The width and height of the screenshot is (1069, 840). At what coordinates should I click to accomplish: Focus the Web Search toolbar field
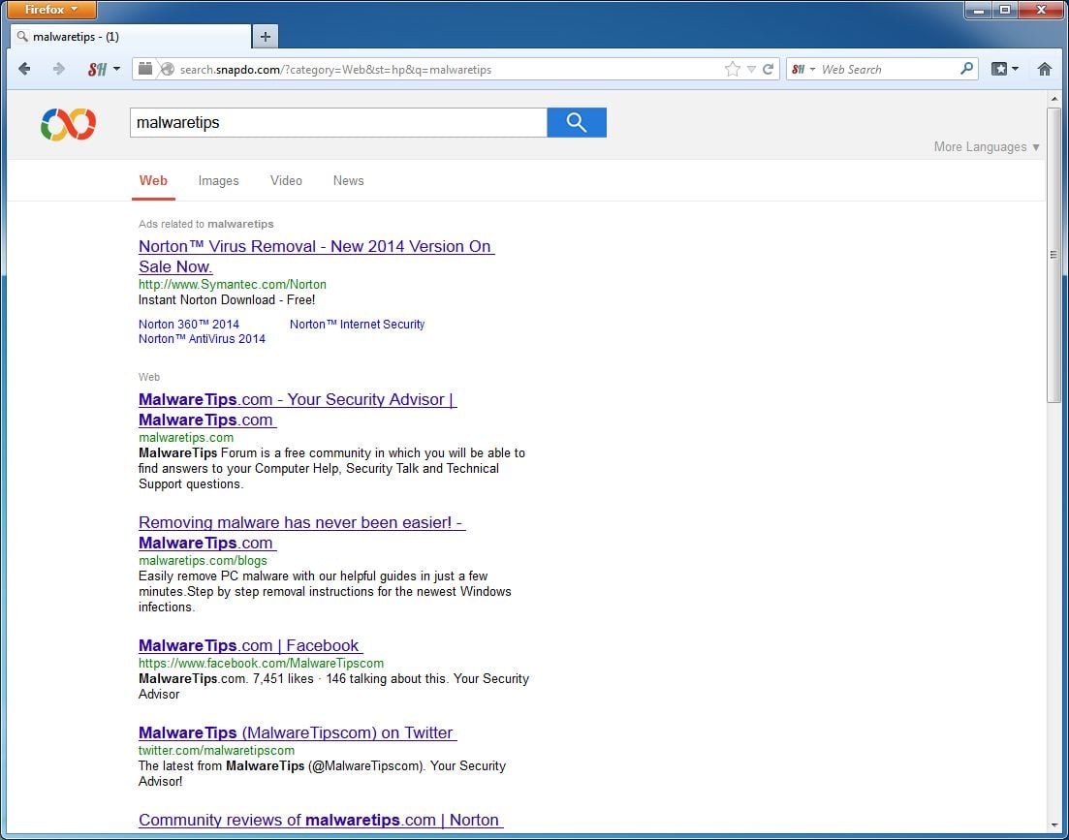pyautogui.click(x=886, y=70)
